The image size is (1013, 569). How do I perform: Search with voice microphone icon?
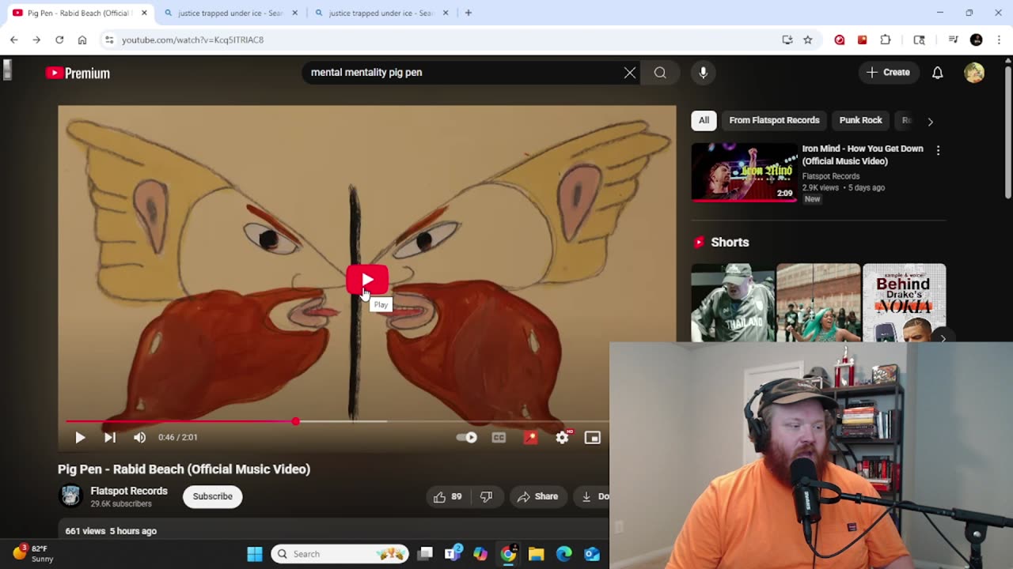point(703,73)
